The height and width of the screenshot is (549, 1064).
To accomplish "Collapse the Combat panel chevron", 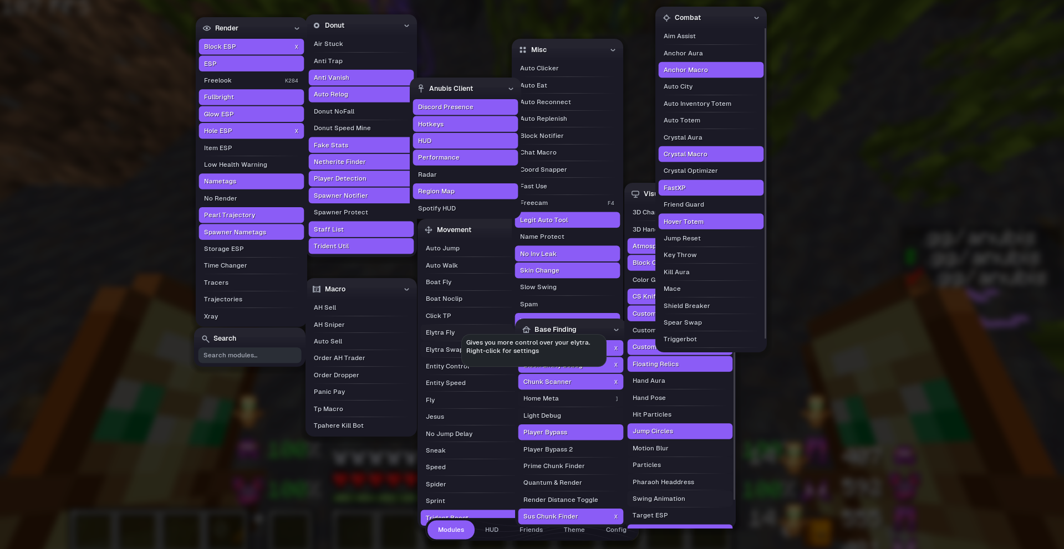I will point(756,18).
